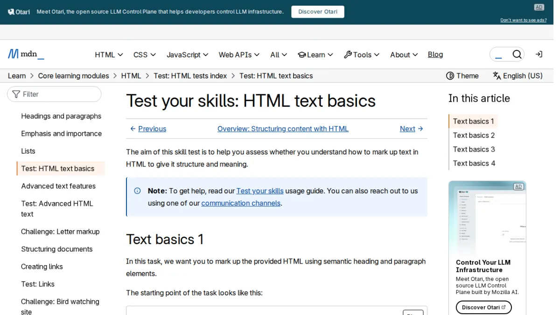Viewport: 560px width, 315px height.
Task: Click Discover Otari button in sidebar ad
Action: 484,307
